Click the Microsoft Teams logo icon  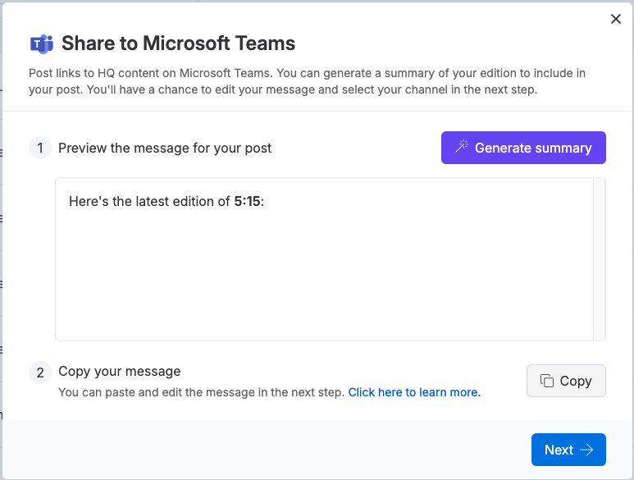click(x=42, y=43)
